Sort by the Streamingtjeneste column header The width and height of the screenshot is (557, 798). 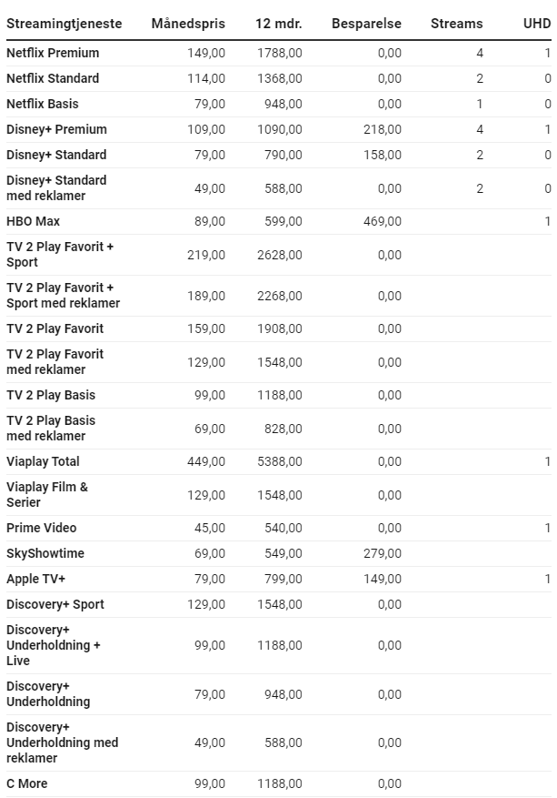[64, 24]
